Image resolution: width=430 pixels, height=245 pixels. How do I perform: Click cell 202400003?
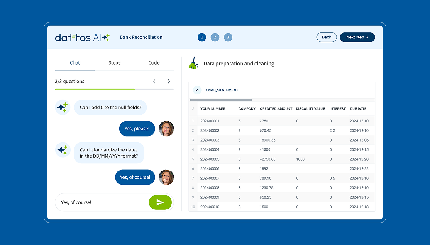(x=210, y=140)
